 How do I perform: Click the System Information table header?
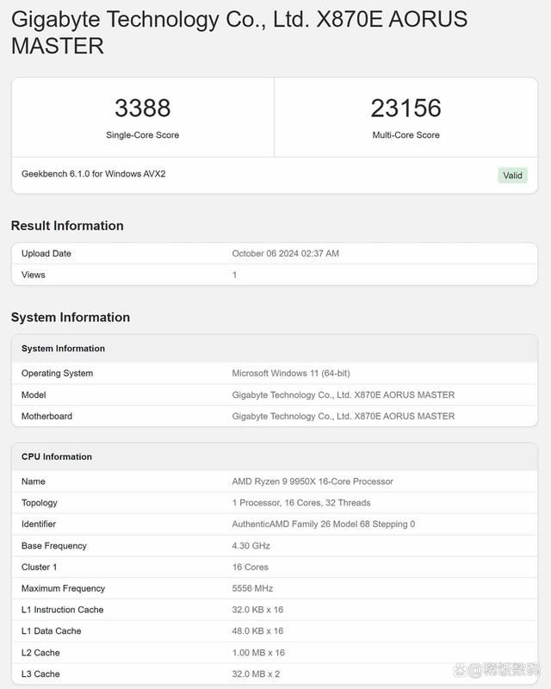click(x=63, y=349)
